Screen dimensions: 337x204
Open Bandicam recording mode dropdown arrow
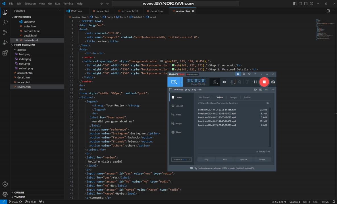coord(181,82)
